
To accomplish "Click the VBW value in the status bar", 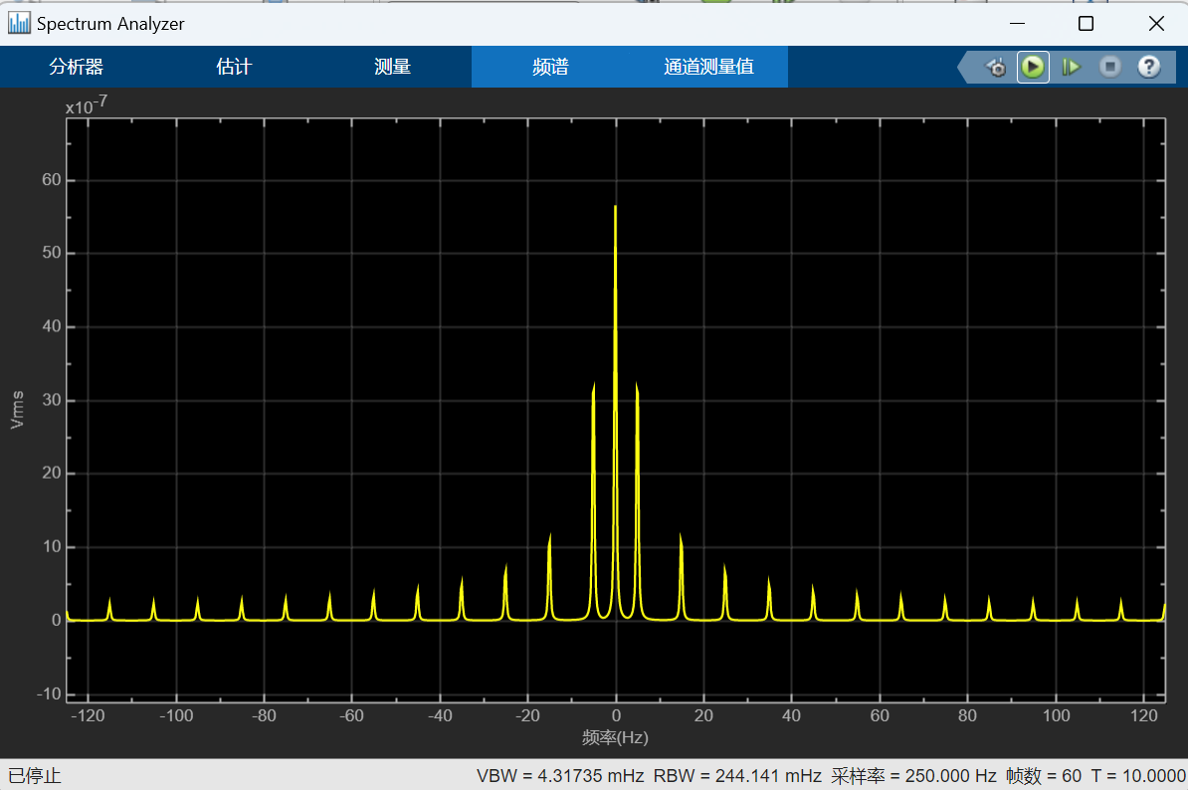I will pyautogui.click(x=559, y=775).
